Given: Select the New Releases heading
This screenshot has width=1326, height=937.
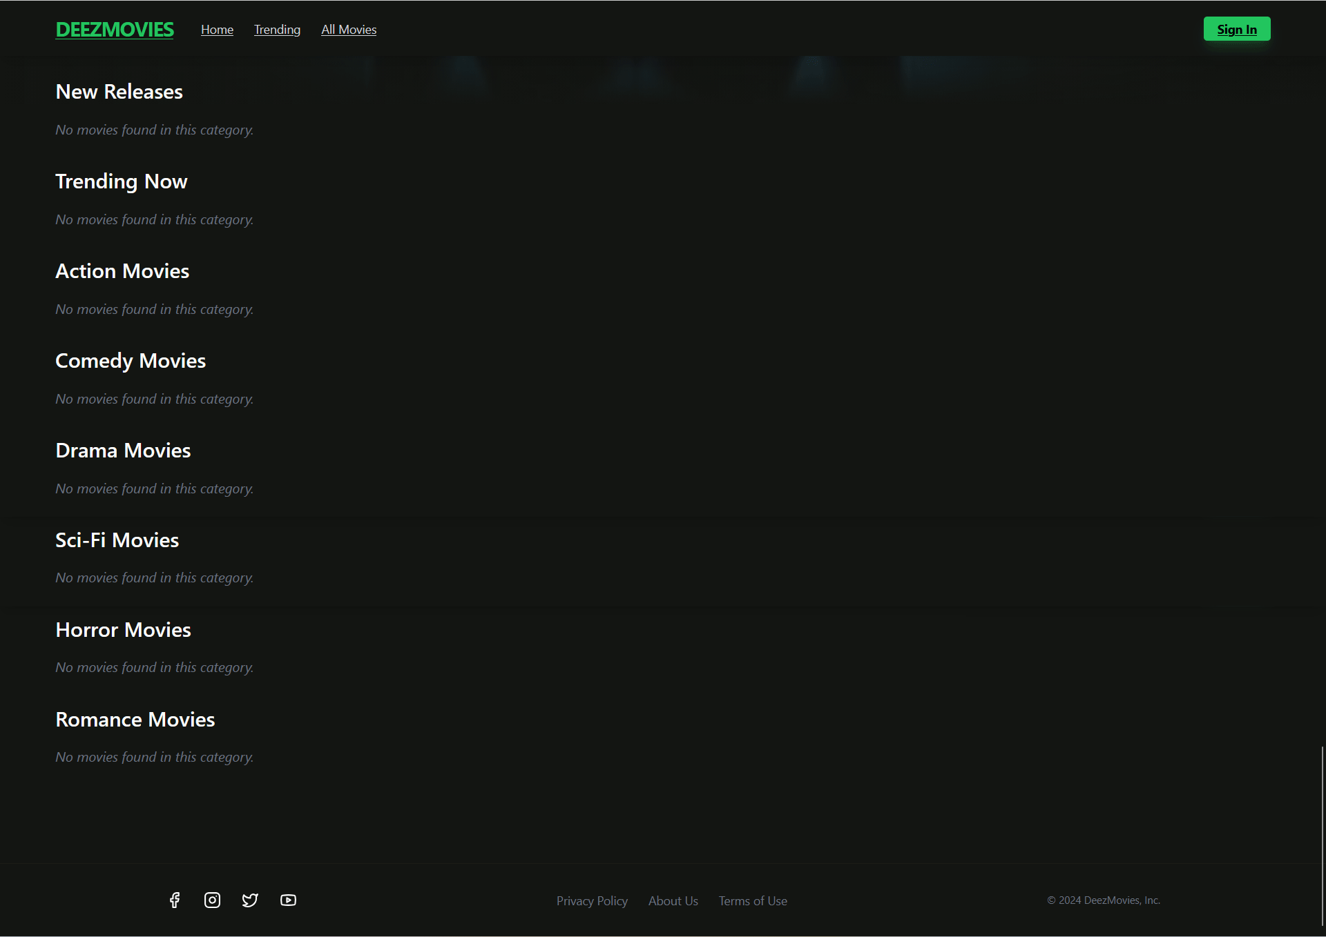Looking at the screenshot, I should coord(119,91).
